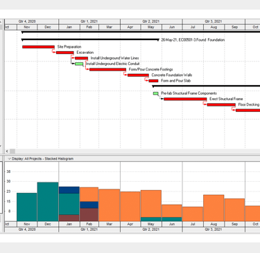Click the Concrete Foundation Walls label

172,75
